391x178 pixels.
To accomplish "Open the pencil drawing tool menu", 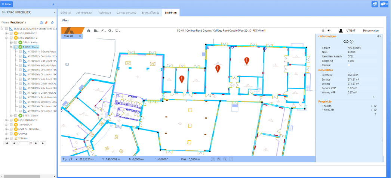I will pyautogui.click(x=103, y=31).
